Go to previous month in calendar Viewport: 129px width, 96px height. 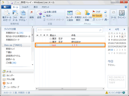(110, 29)
